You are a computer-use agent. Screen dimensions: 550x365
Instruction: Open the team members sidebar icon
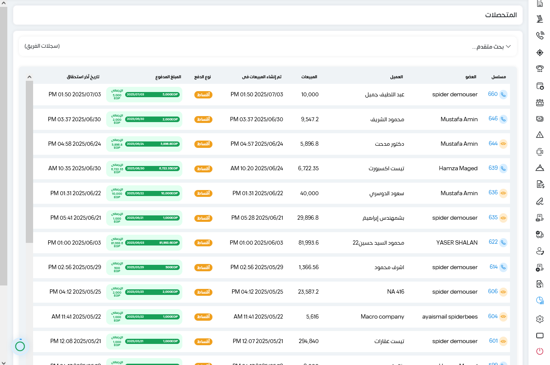[x=540, y=102]
